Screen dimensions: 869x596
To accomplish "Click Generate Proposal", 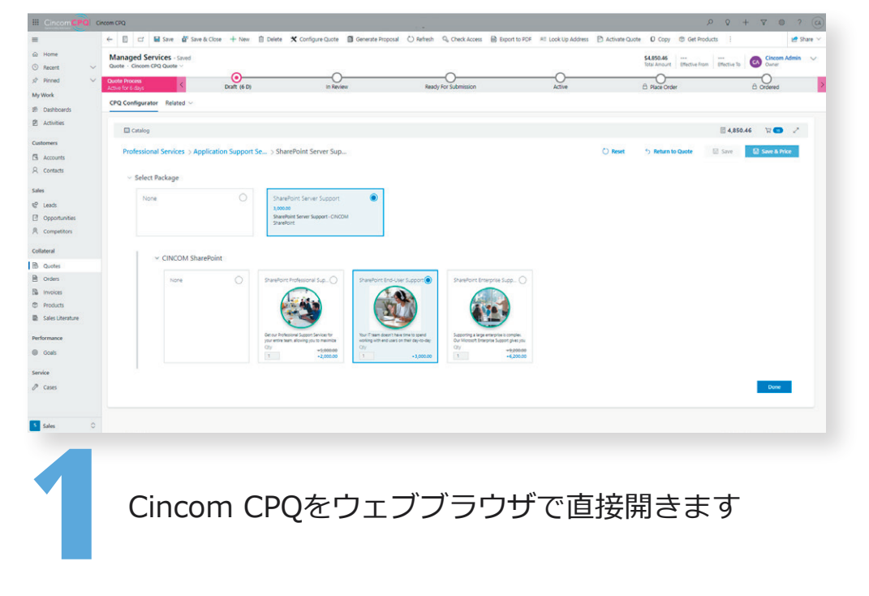I will pyautogui.click(x=372, y=39).
